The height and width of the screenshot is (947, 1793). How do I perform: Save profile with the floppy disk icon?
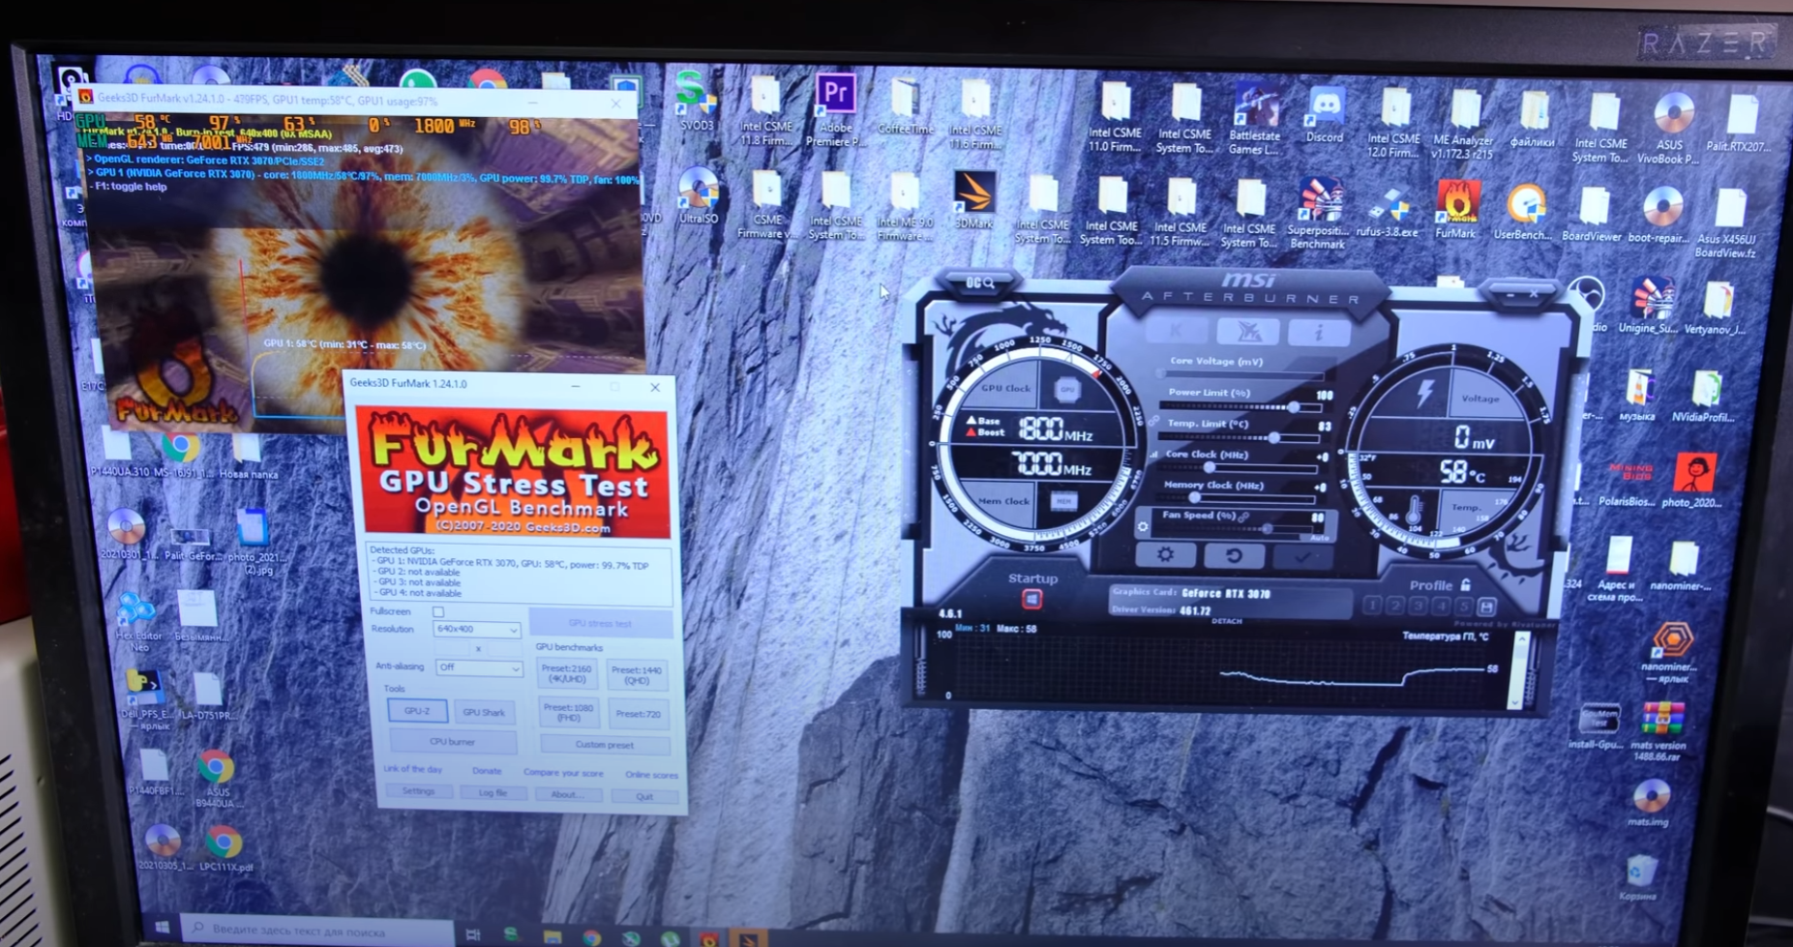[1486, 607]
